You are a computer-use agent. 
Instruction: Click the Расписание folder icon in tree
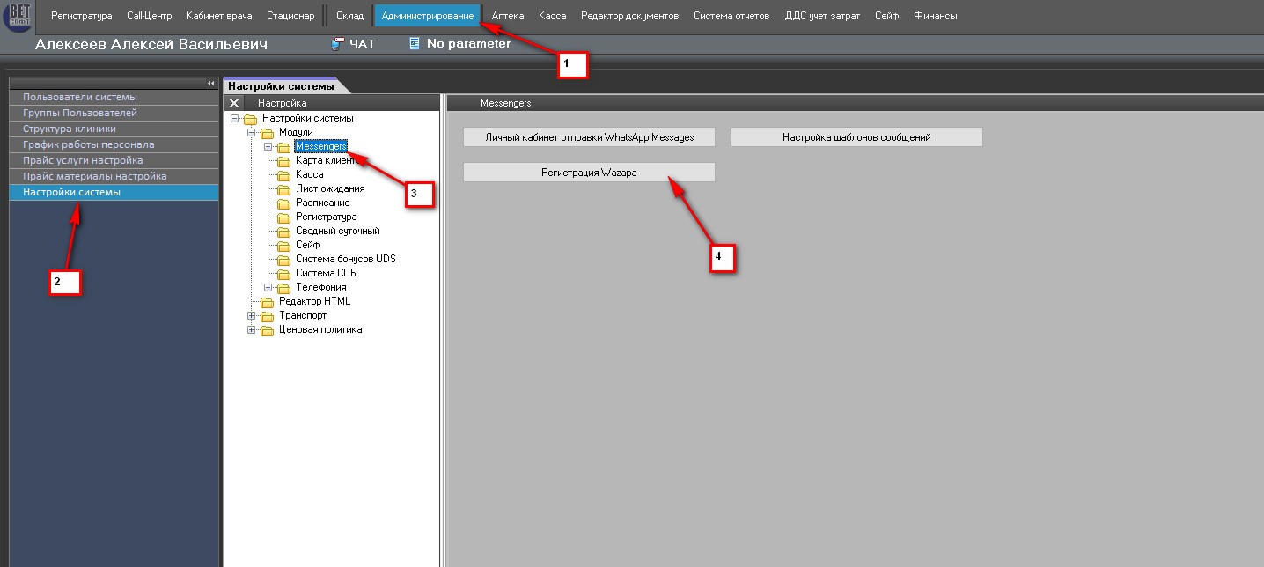click(283, 203)
